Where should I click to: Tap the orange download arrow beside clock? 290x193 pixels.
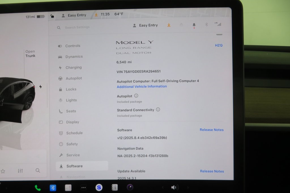(96, 15)
